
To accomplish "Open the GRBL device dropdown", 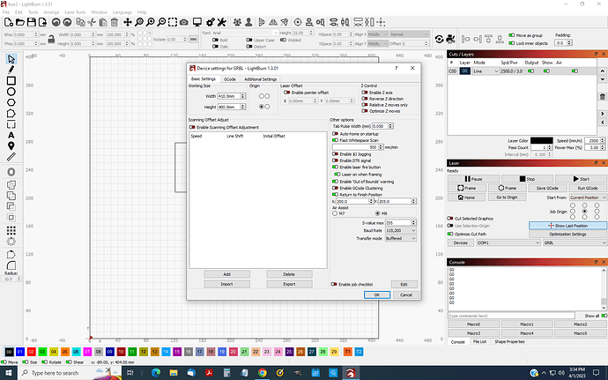I will point(575,242).
